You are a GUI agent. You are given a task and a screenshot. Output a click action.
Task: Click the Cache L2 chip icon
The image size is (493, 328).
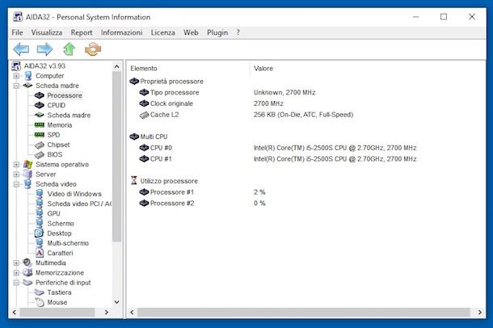point(144,115)
